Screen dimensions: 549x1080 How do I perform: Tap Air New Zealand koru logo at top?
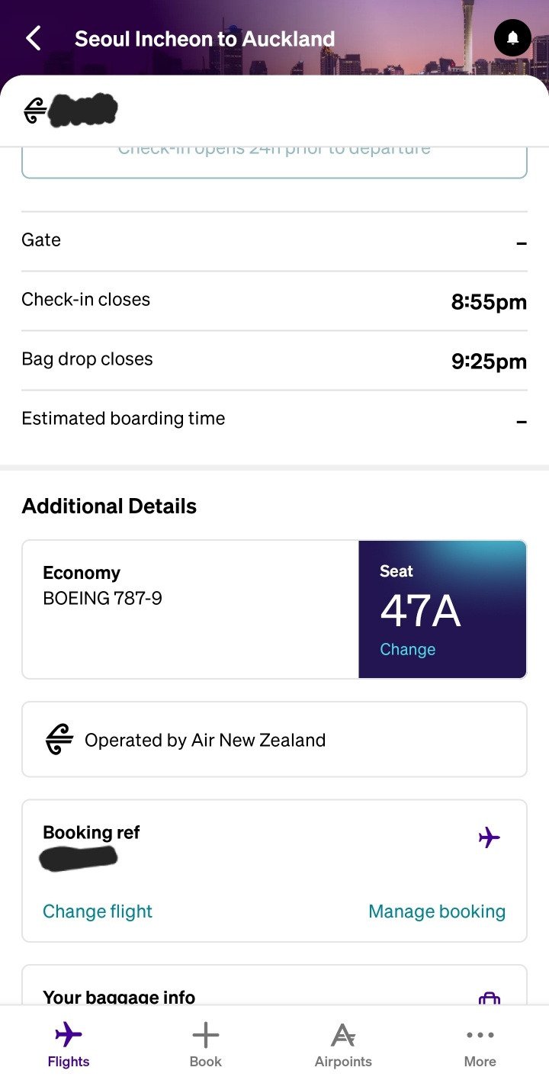point(34,112)
